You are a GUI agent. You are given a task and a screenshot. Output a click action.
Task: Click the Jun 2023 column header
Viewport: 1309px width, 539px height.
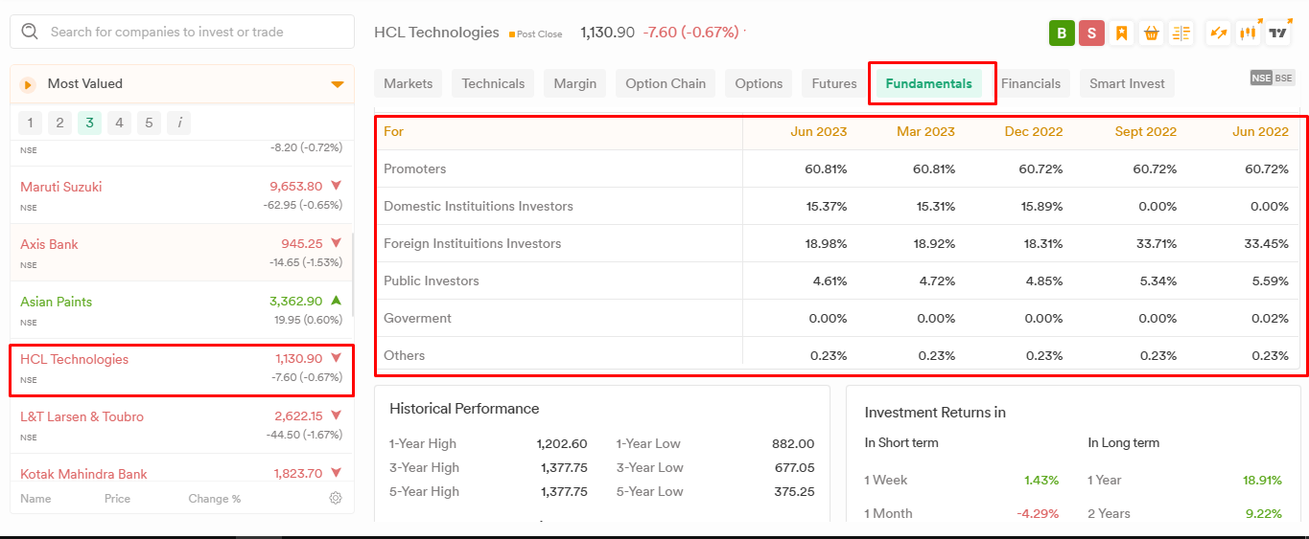(818, 131)
